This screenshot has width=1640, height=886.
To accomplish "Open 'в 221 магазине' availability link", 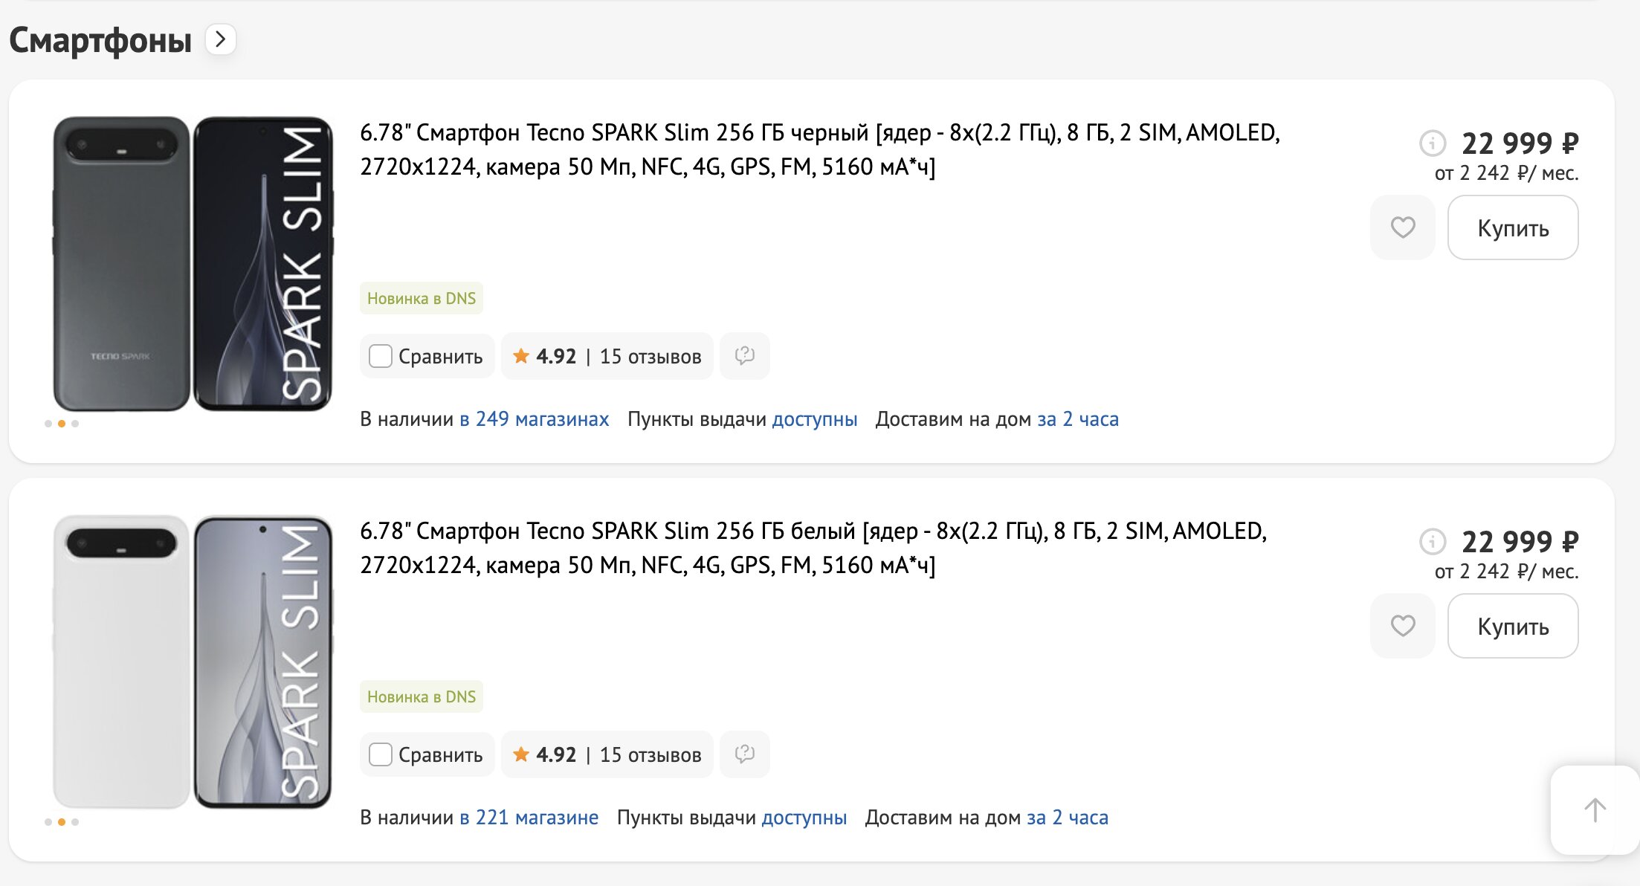I will 529,818.
